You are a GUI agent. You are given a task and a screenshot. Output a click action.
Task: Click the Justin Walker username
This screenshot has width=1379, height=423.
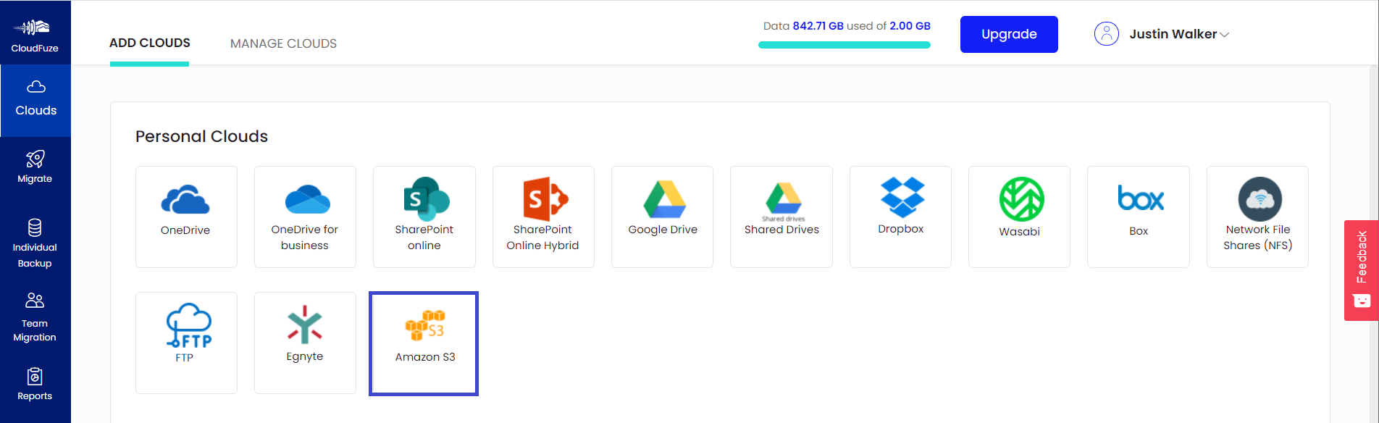tap(1173, 34)
